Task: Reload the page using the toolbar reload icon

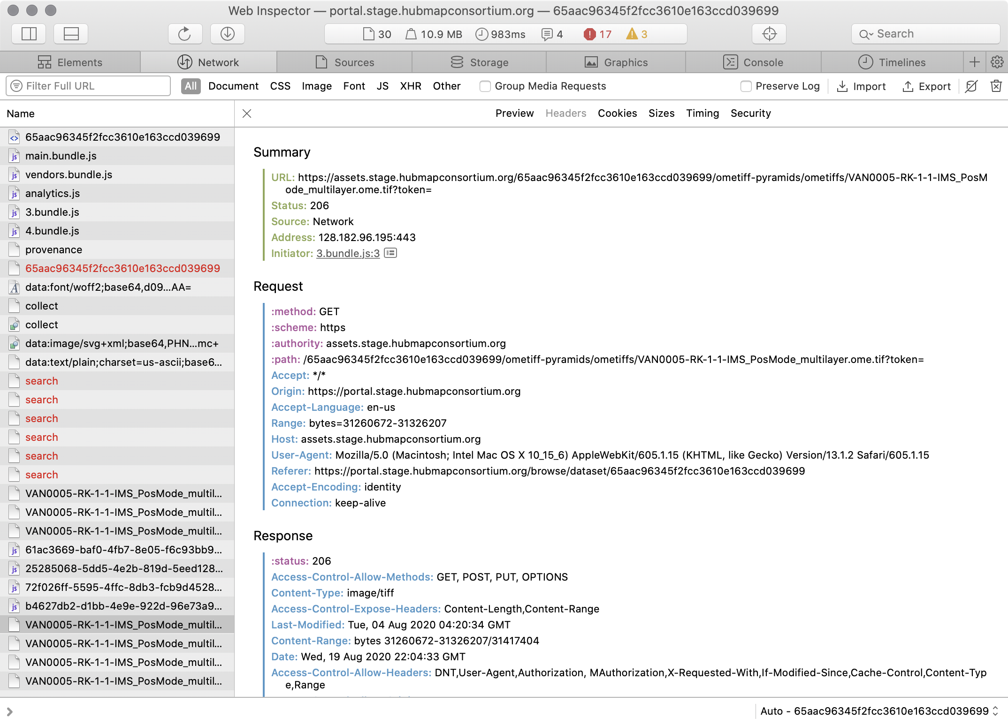Action: click(x=185, y=34)
